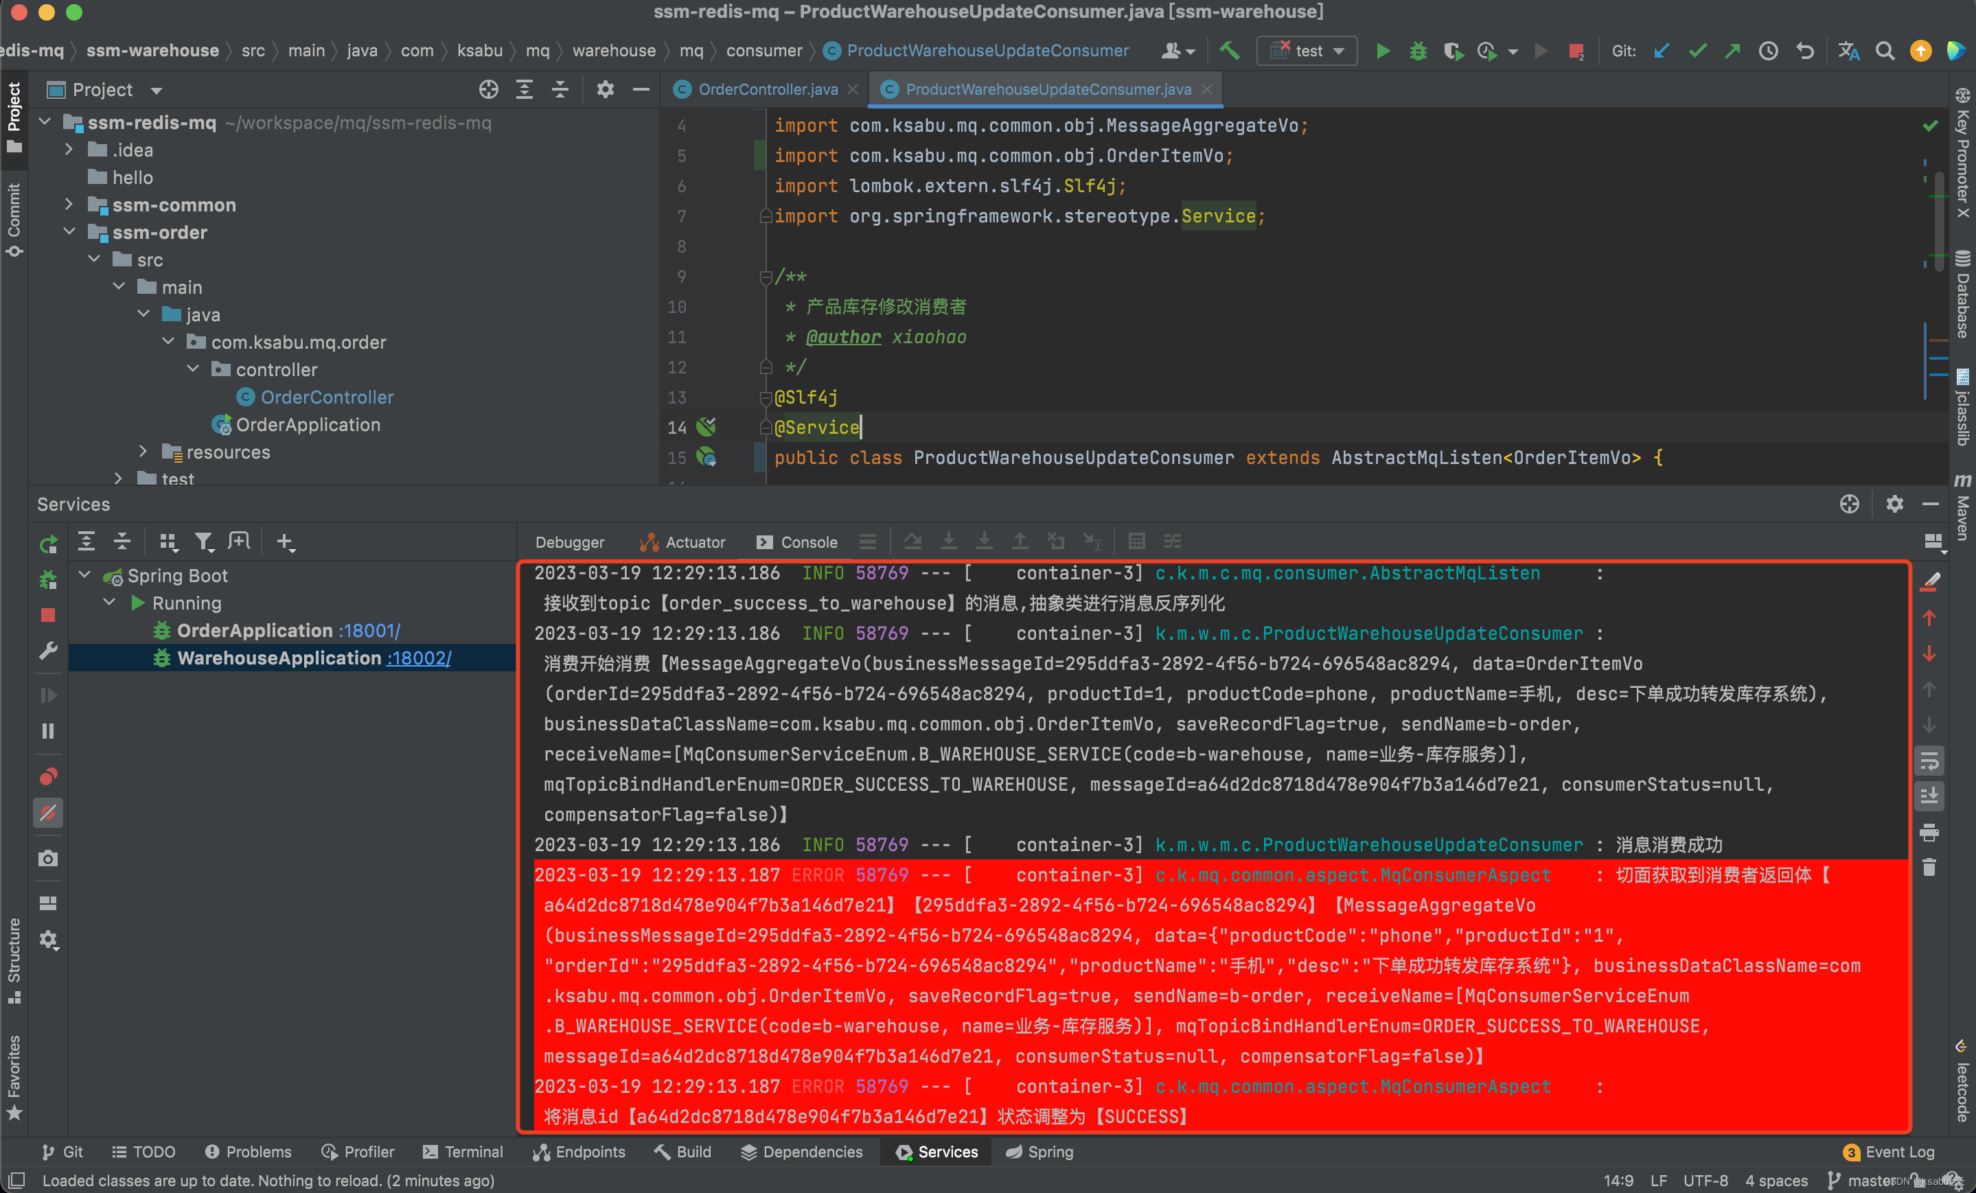
Task: Open OrderController.java editor tab
Action: pos(762,89)
